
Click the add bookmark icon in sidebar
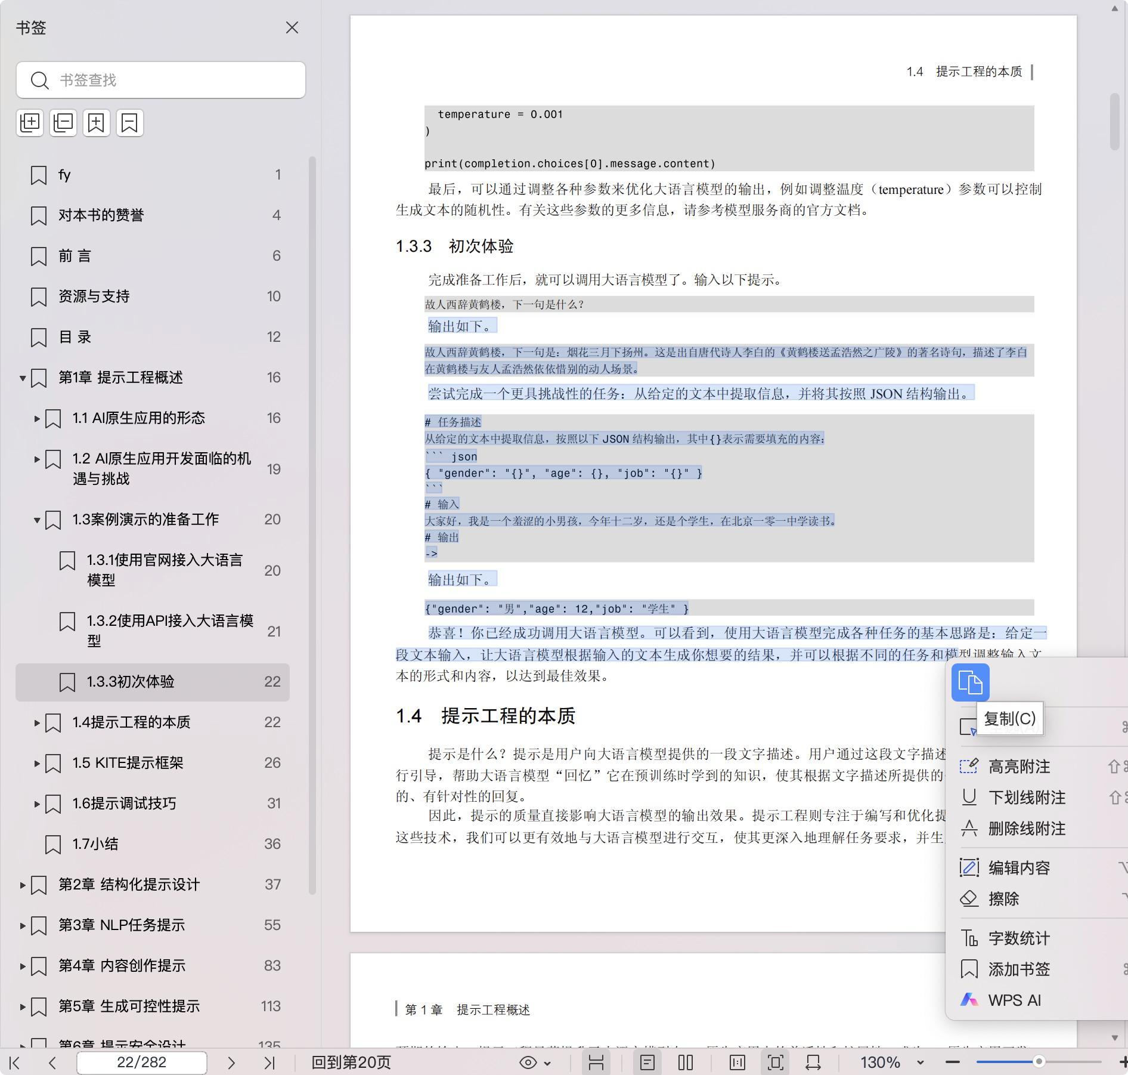click(x=97, y=123)
